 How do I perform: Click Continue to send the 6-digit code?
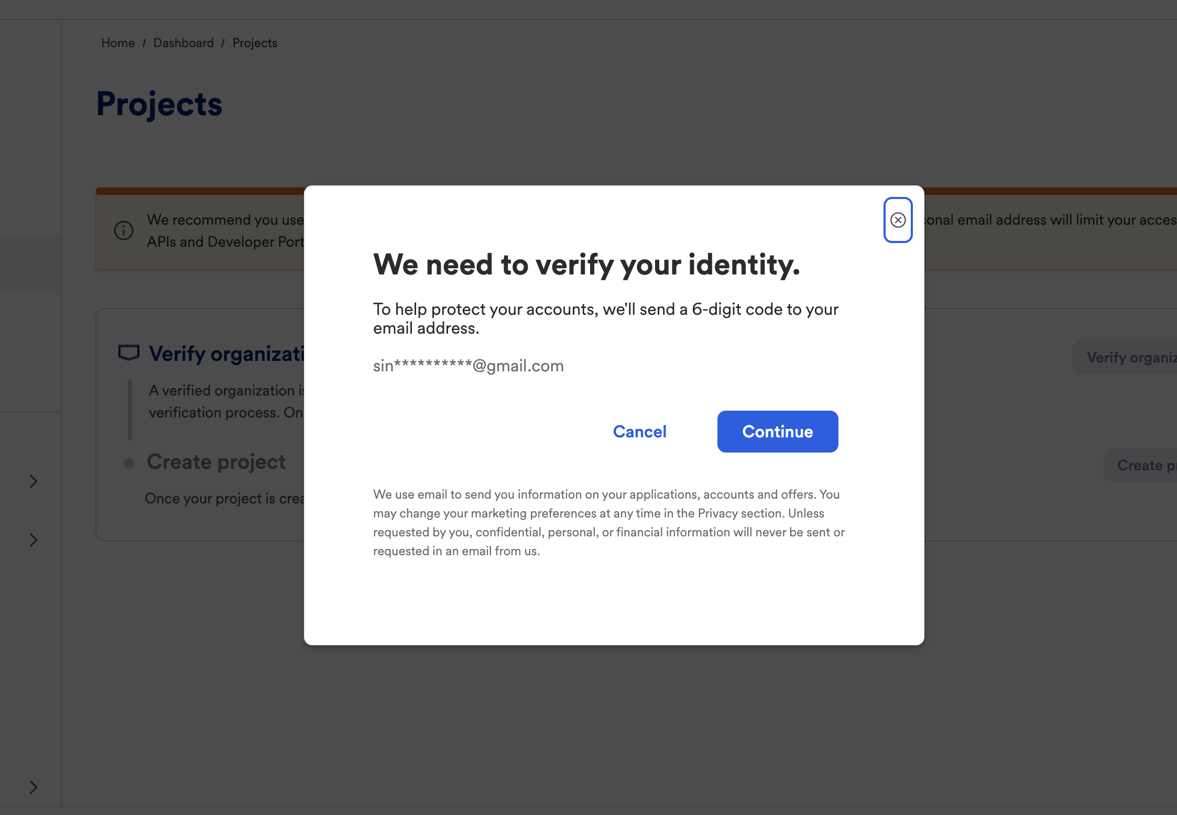point(777,431)
